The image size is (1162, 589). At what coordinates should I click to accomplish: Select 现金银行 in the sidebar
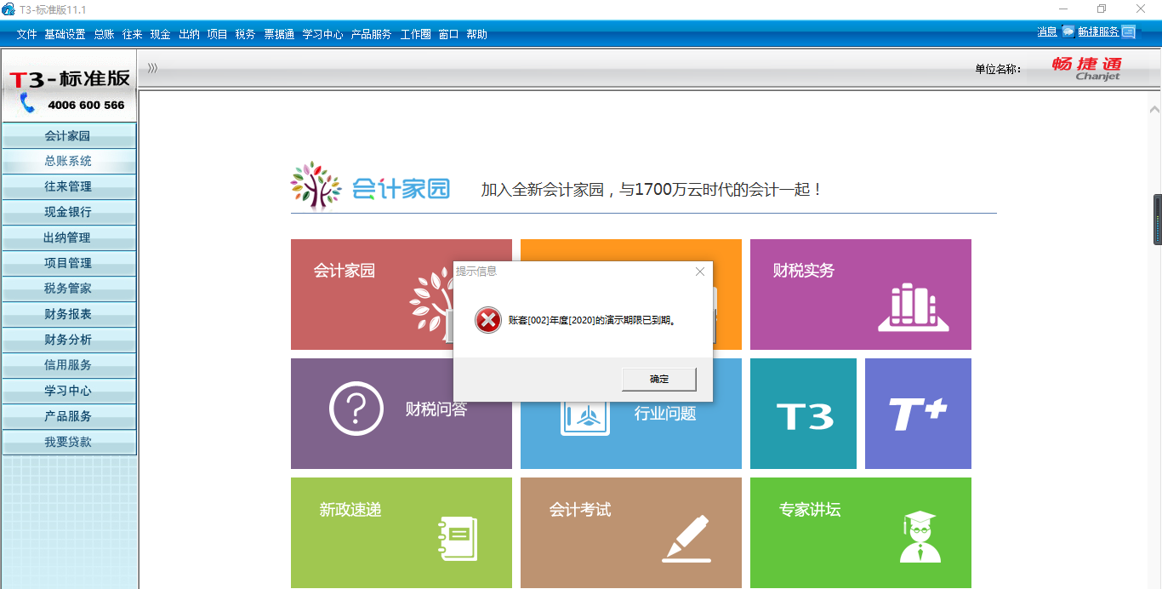(x=68, y=212)
